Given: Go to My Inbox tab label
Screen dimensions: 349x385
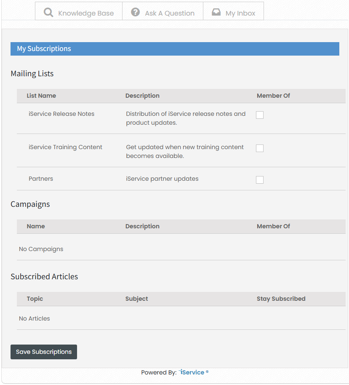Looking at the screenshot, I should [240, 13].
